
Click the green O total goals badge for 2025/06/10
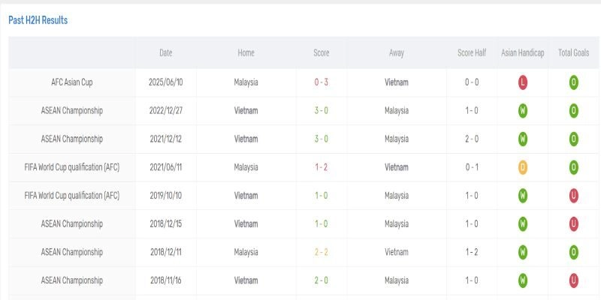coord(574,82)
